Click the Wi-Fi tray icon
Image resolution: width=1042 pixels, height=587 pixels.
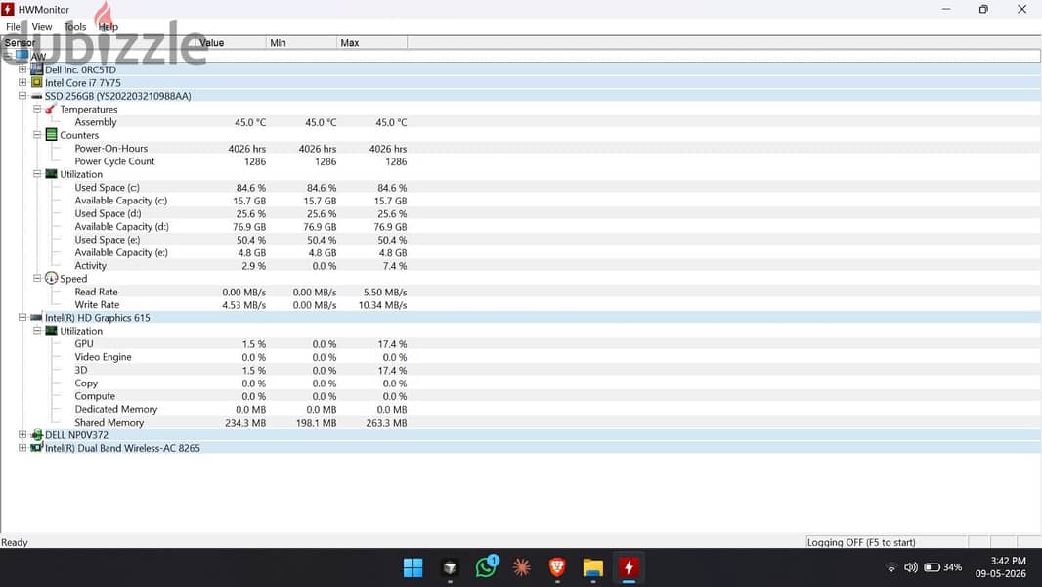click(x=891, y=567)
